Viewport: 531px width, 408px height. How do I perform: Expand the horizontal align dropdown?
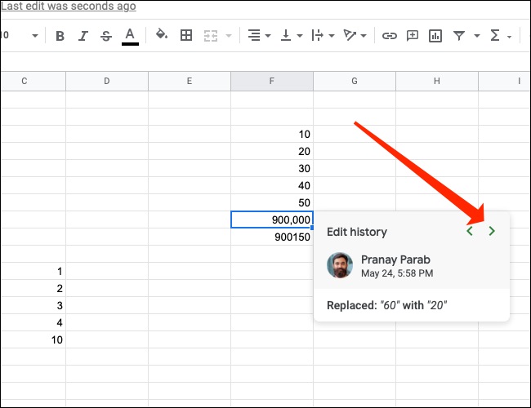click(x=258, y=36)
